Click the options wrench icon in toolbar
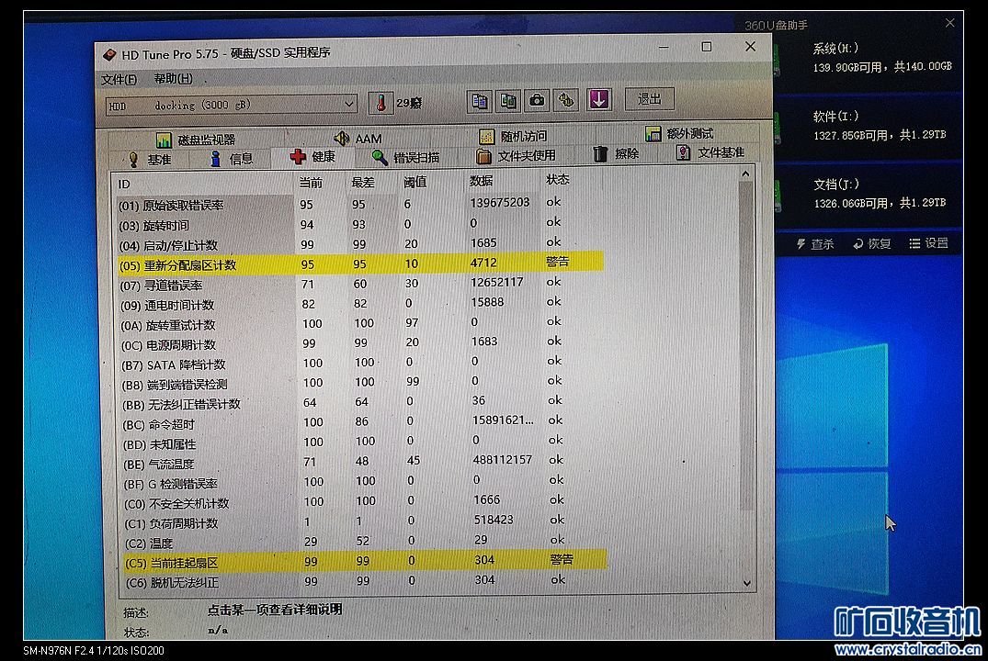The height and width of the screenshot is (661, 988). coord(566,99)
